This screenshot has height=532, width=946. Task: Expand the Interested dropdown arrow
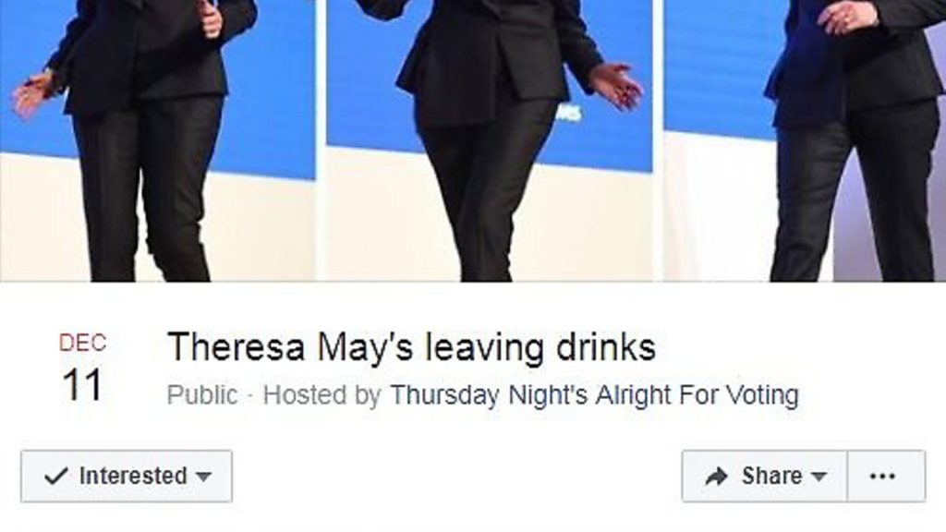pyautogui.click(x=204, y=477)
